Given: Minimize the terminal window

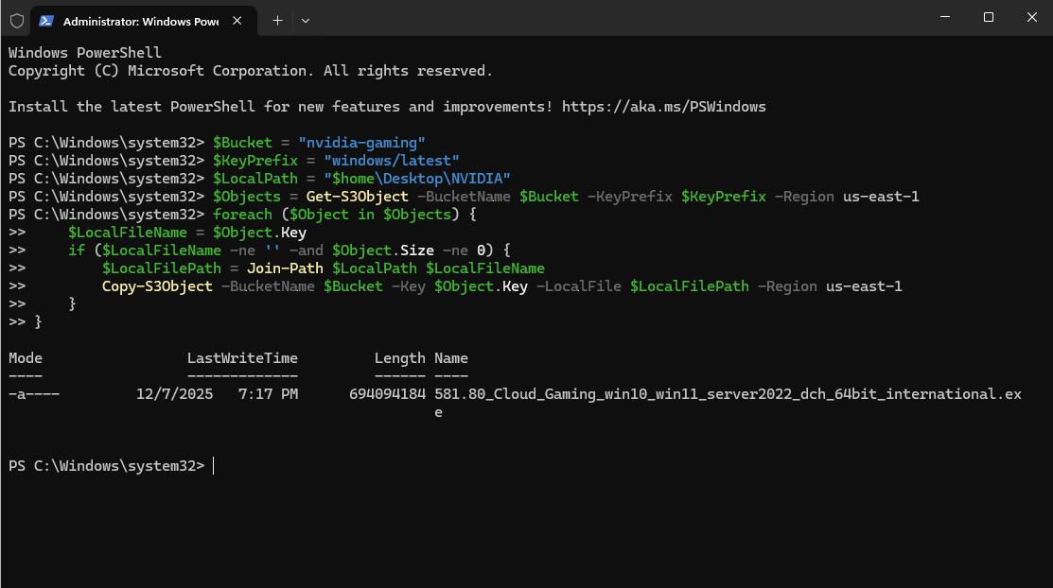Looking at the screenshot, I should tap(945, 17).
